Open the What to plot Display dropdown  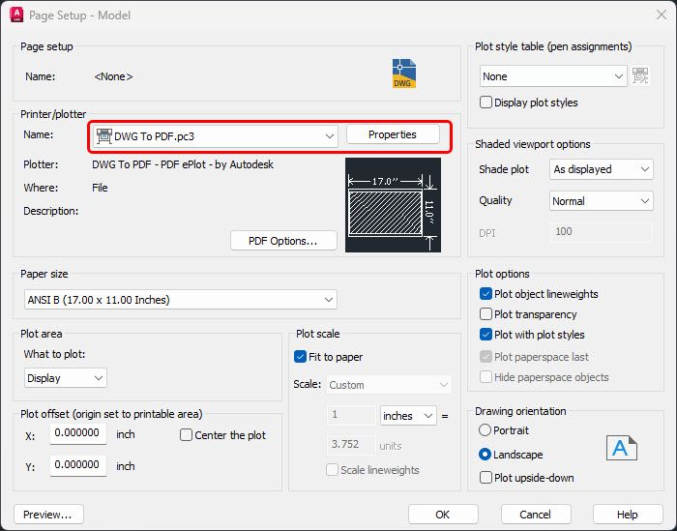[66, 378]
